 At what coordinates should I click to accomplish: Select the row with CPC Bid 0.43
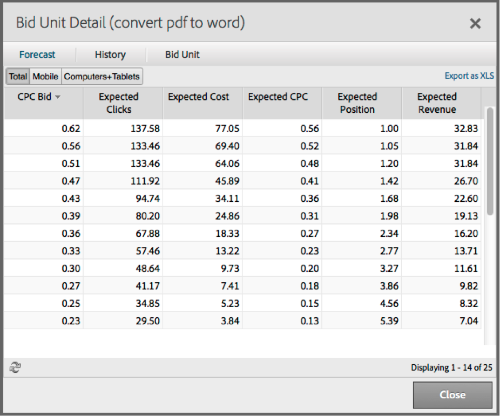pos(242,198)
